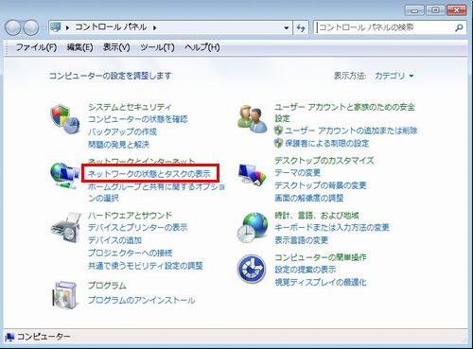The image size is (473, 349).
Task: Click 画面の解像度の調整 link
Action: pyautogui.click(x=308, y=198)
